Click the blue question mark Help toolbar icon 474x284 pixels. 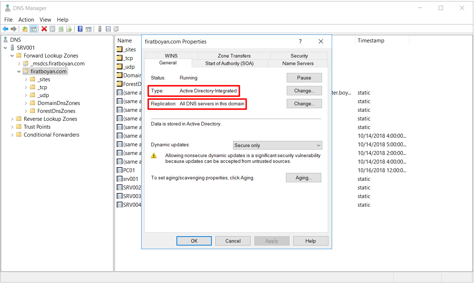[x=80, y=29]
